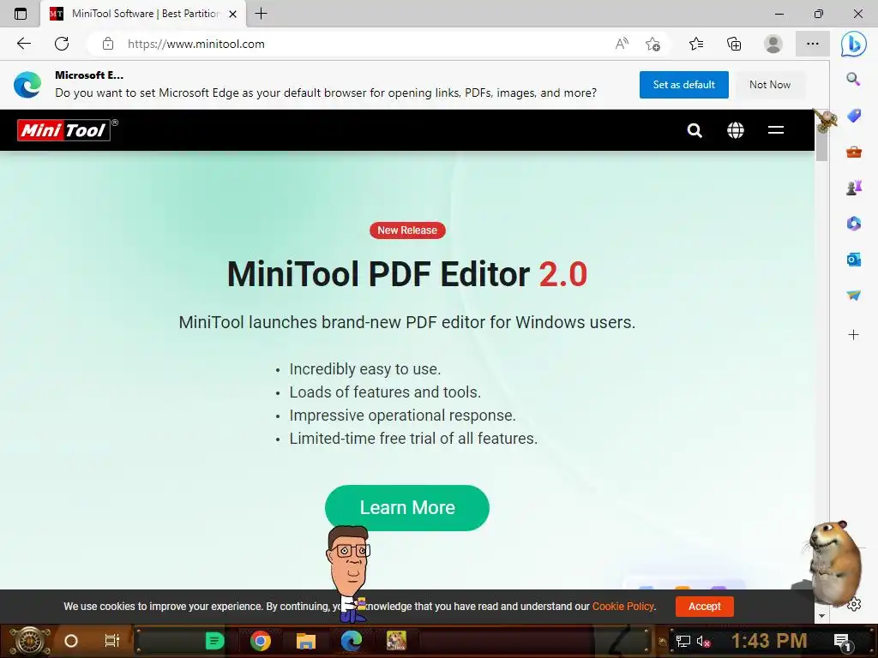Image resolution: width=878 pixels, height=658 pixels.
Task: Open the sidebar Tools briefcase icon
Action: [853, 152]
